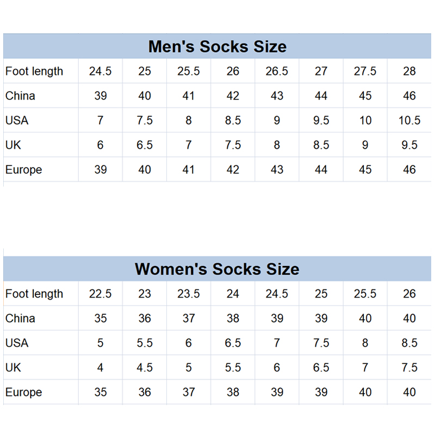This screenshot has height=435, width=435.
Task: Select women's foot length 23.5 cell
Action: tap(189, 294)
